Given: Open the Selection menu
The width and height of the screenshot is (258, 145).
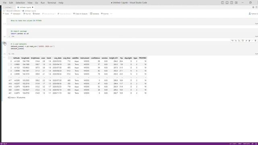Looking at the screenshot, I should pyautogui.click(x=20, y=3).
